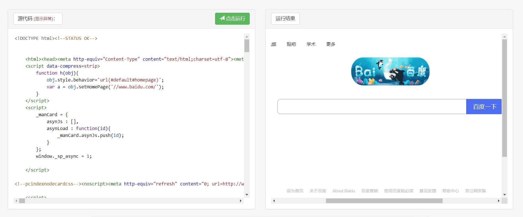This screenshot has height=217, width=523.
Task: Click the obj.setHomePage code line
Action: [x=105, y=87]
